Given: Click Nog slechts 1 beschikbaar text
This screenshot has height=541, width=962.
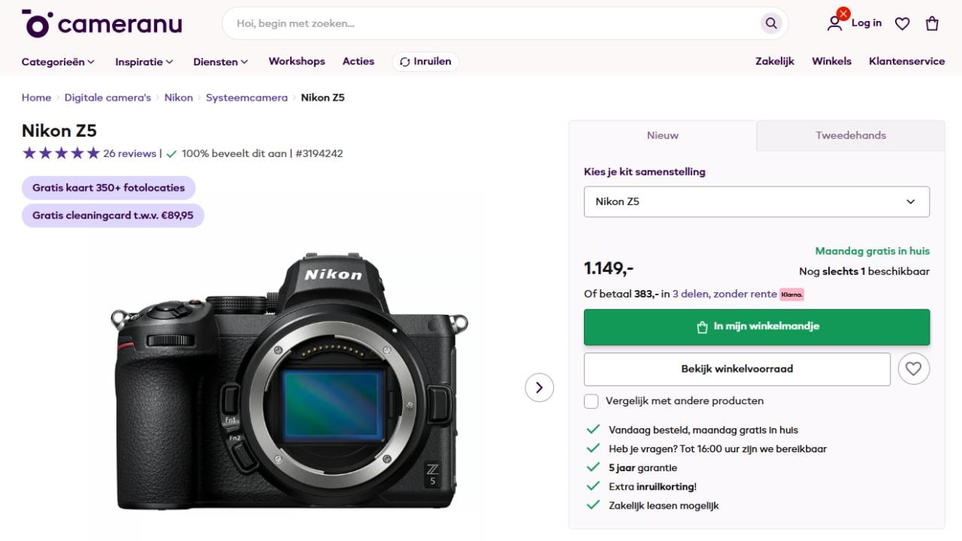Looking at the screenshot, I should tap(864, 271).
